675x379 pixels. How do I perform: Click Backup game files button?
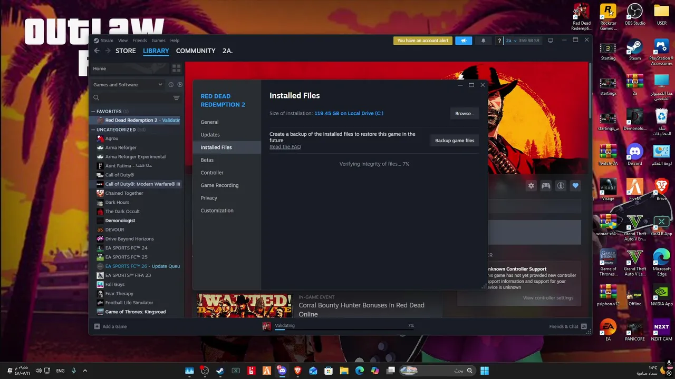point(455,141)
